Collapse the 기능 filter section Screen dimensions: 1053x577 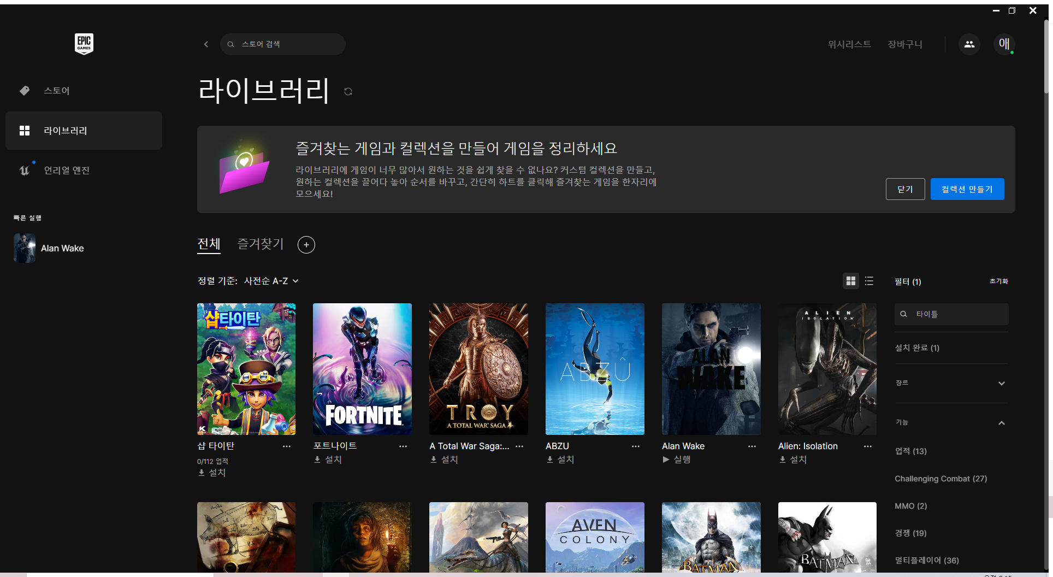pyautogui.click(x=951, y=422)
